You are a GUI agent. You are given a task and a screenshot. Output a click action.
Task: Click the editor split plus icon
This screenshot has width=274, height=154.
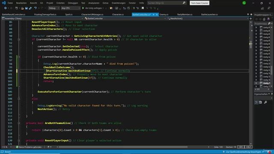(251, 18)
